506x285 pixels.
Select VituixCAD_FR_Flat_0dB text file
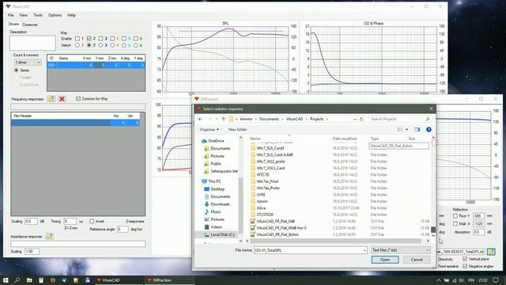click(x=273, y=222)
